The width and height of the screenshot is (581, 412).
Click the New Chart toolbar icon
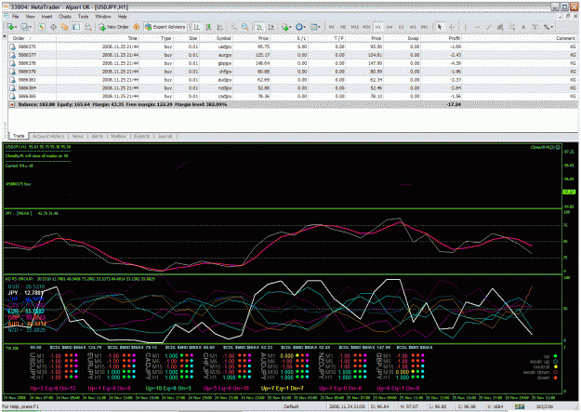tap(10, 27)
